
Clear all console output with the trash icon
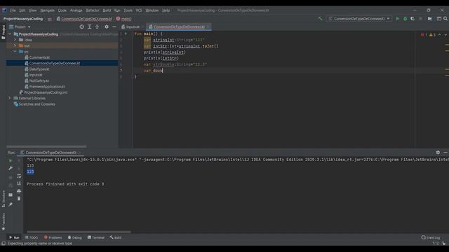19,198
